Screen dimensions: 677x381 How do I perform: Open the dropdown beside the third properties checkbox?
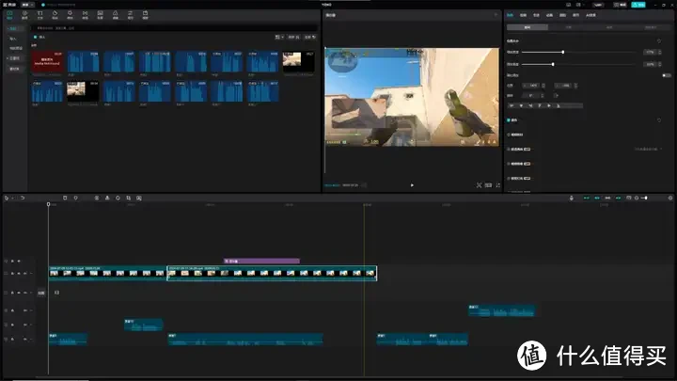tap(648, 149)
